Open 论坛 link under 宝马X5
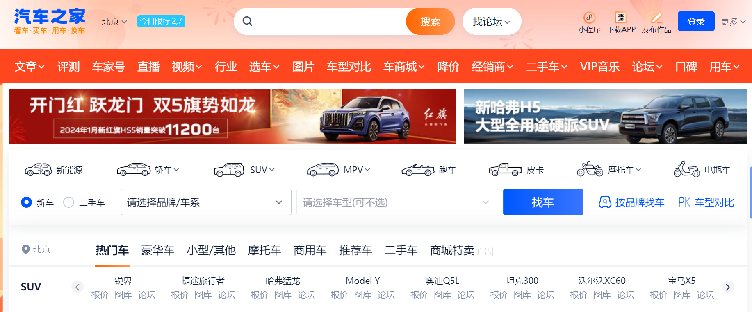Screen dimensions: 752x312 [705, 295]
